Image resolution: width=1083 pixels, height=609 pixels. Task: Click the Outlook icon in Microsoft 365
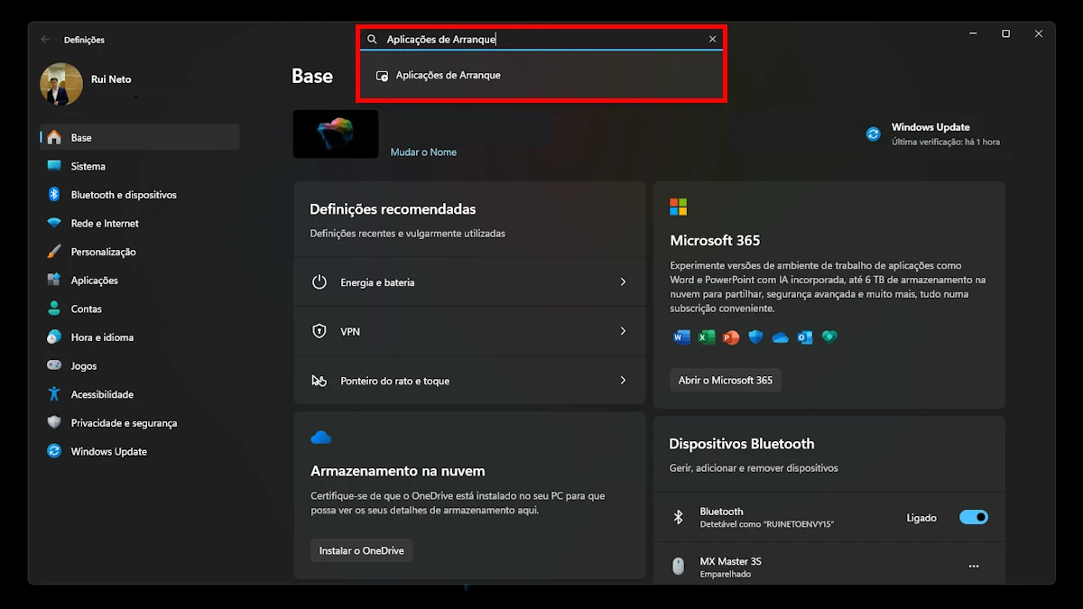(x=805, y=337)
